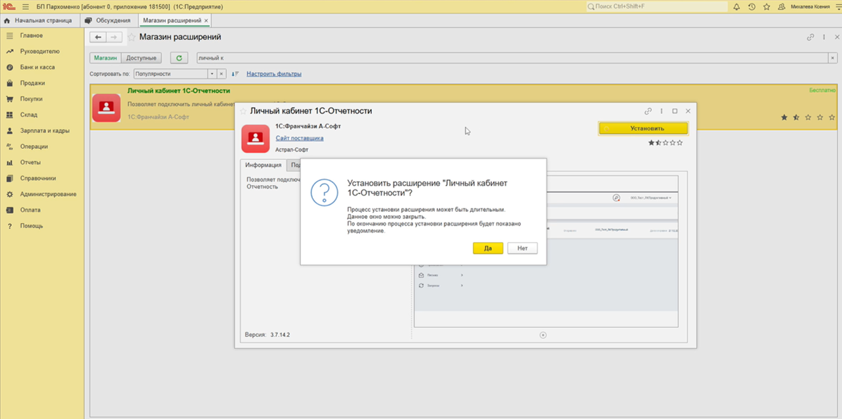Open the Справочники sidebar section

38,178
